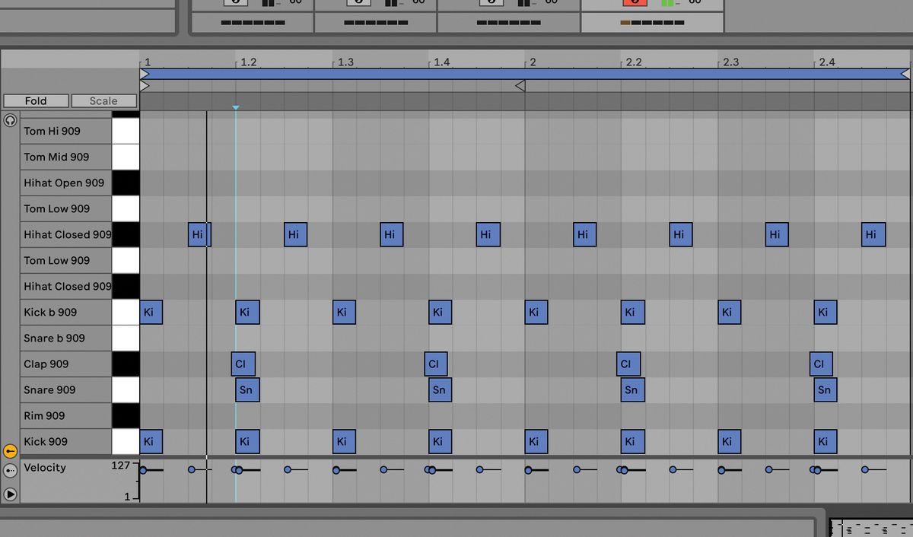Select the Cl clap note at beat 1.2
The width and height of the screenshot is (913, 537).
click(x=243, y=364)
